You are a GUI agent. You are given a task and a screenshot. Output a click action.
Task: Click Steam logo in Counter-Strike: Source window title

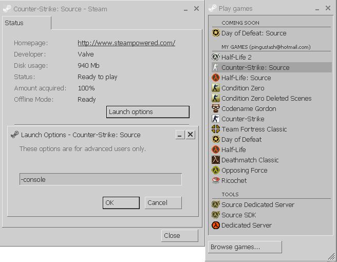coord(7,9)
